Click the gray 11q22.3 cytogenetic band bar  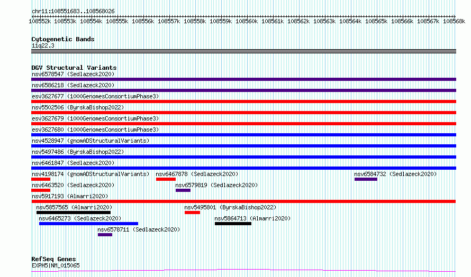pyautogui.click(x=243, y=51)
